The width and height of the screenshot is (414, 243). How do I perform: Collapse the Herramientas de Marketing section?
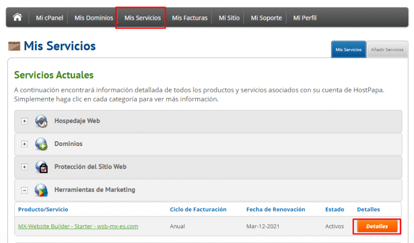point(25,190)
